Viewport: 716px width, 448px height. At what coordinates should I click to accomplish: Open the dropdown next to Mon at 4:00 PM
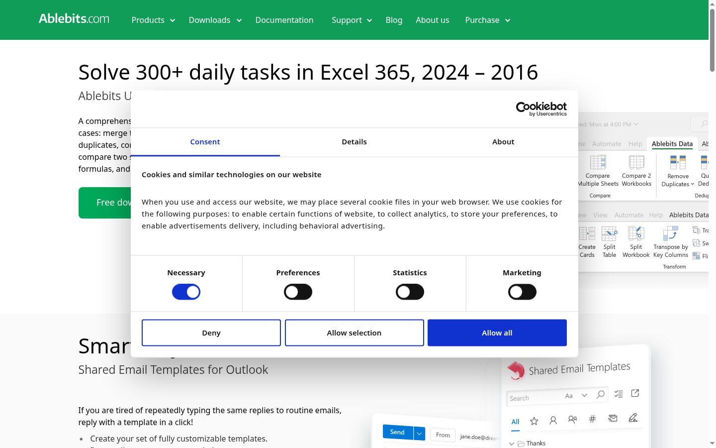coord(636,124)
